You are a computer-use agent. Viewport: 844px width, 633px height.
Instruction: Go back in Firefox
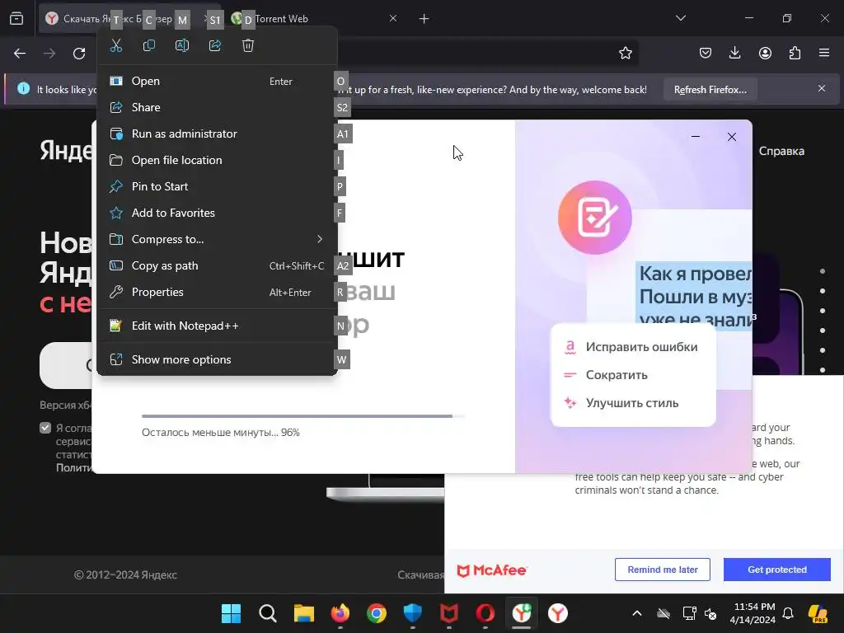coord(20,54)
